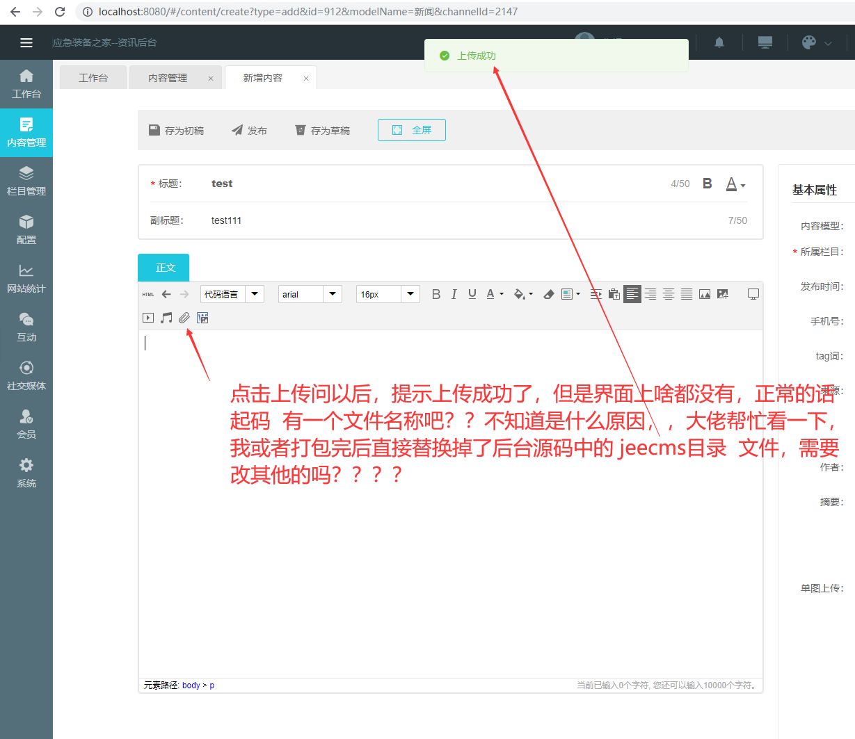
Task: Click the attachment paperclip icon in editor
Action: pos(184,318)
